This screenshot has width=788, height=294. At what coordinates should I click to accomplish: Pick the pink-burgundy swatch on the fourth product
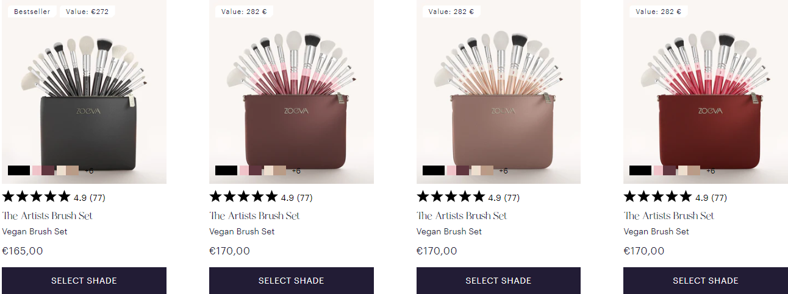[665, 170]
